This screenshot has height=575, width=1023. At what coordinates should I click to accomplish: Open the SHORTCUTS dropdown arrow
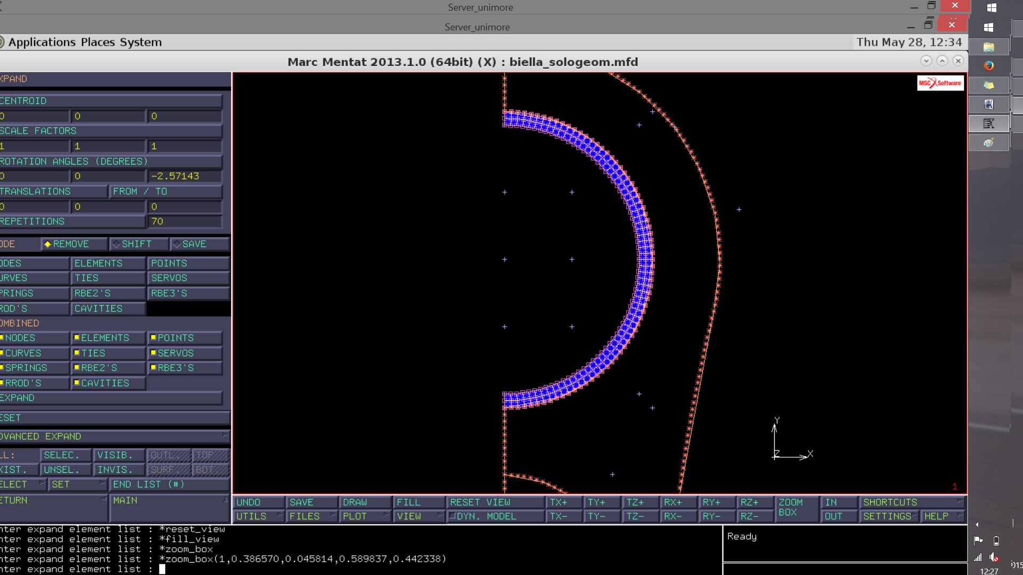960,502
